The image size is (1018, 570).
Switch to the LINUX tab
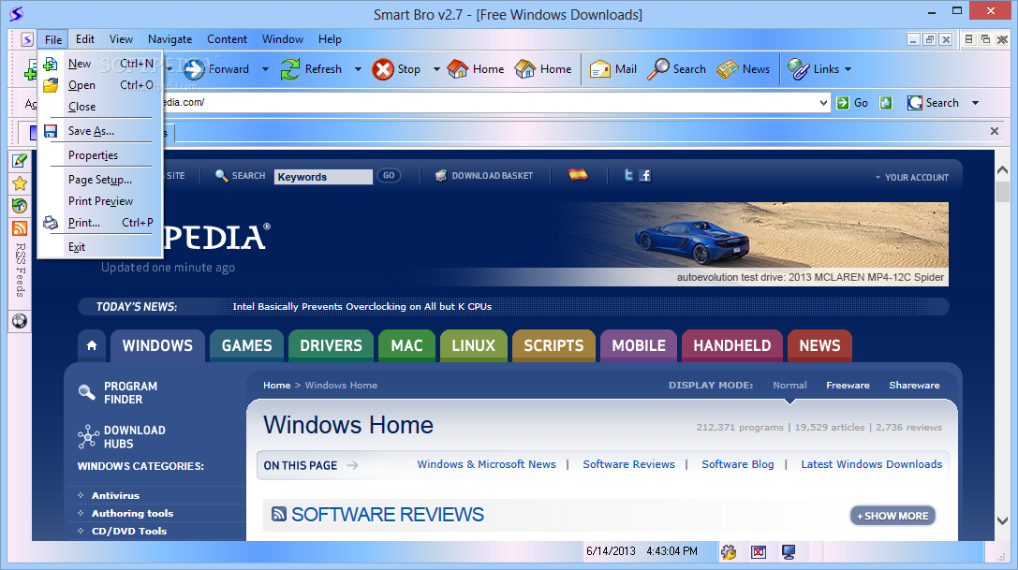coord(473,345)
